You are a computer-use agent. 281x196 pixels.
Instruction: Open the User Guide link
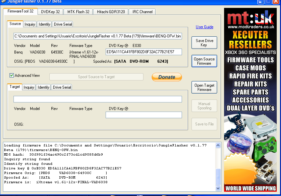coord(204,27)
